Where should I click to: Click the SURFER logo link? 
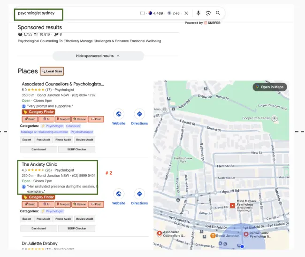click(x=212, y=23)
